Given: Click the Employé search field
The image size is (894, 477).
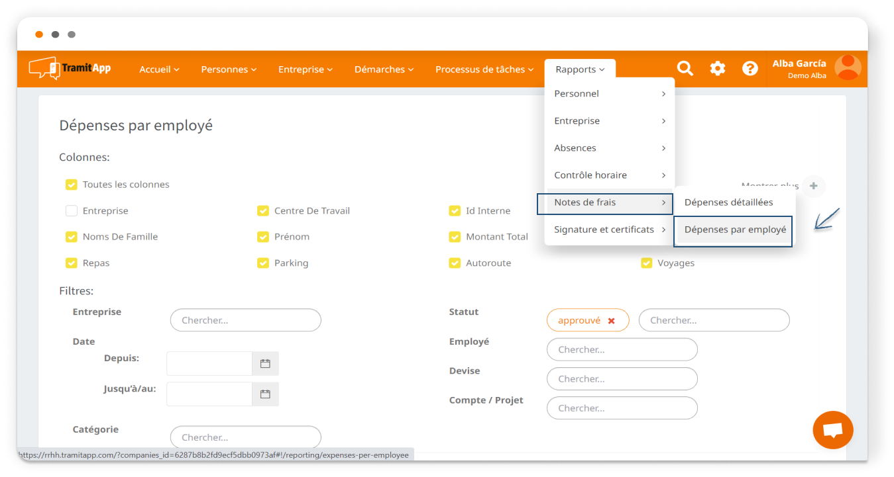Looking at the screenshot, I should (x=622, y=349).
